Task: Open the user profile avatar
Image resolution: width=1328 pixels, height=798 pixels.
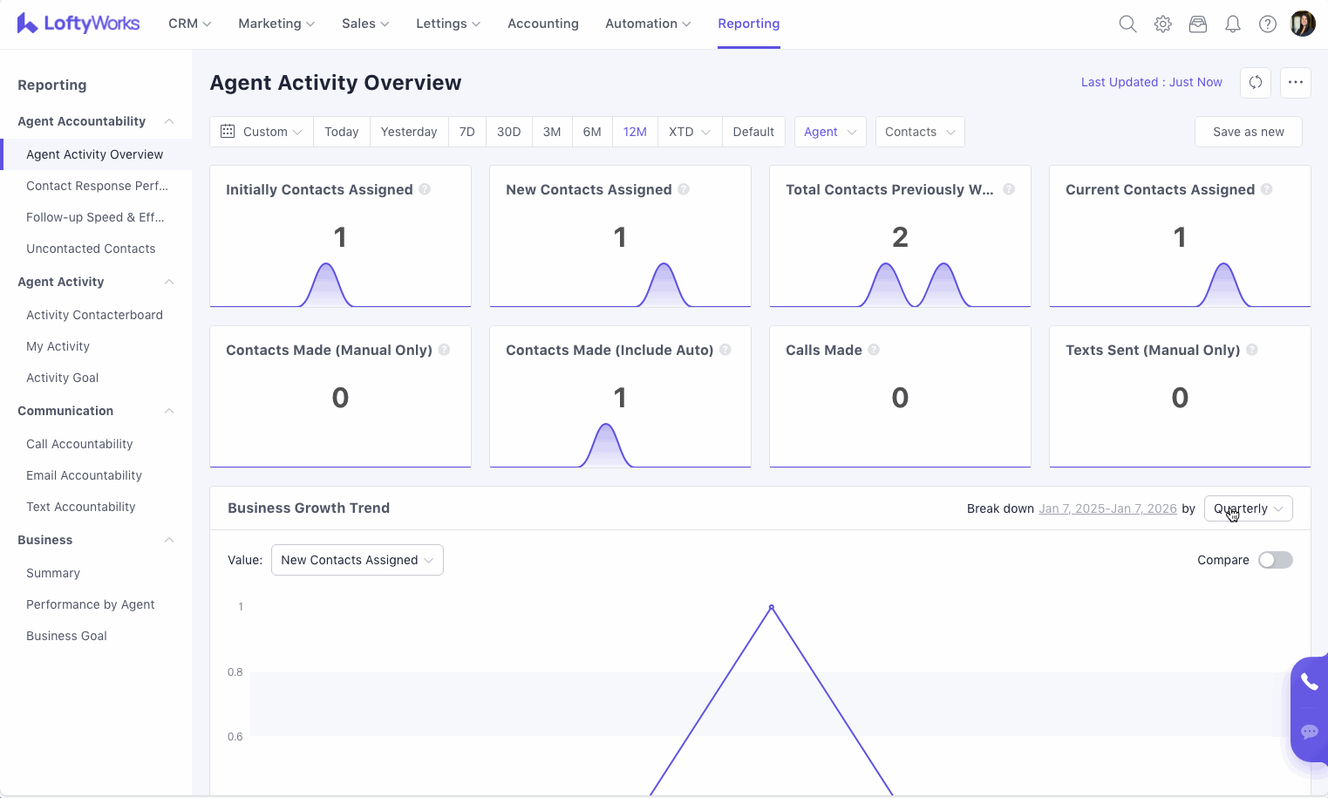Action: (1302, 24)
